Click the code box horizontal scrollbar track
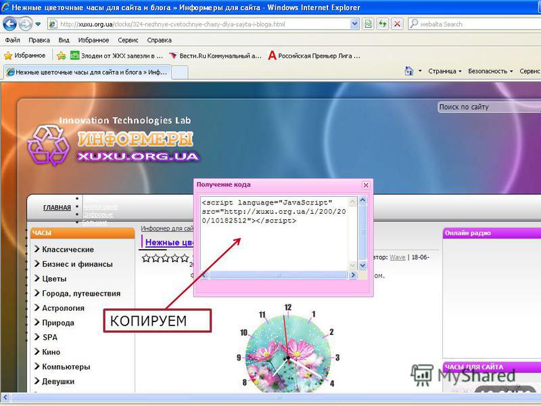The height and width of the screenshot is (406, 541). click(x=277, y=275)
